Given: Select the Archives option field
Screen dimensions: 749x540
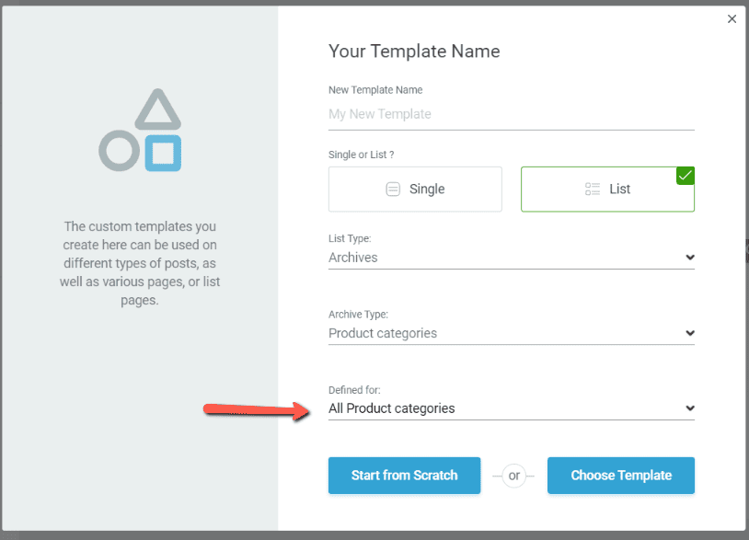Looking at the screenshot, I should click(x=511, y=258).
